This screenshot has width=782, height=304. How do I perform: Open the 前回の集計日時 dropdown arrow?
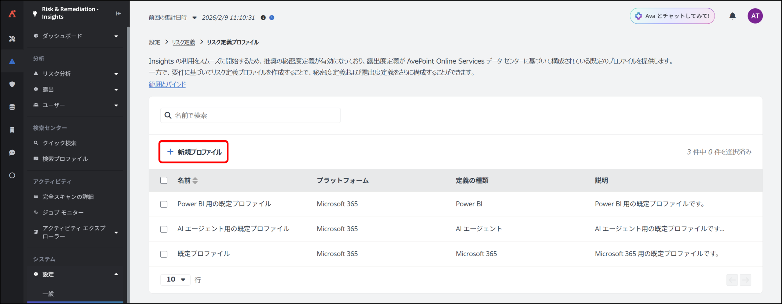[x=194, y=18]
